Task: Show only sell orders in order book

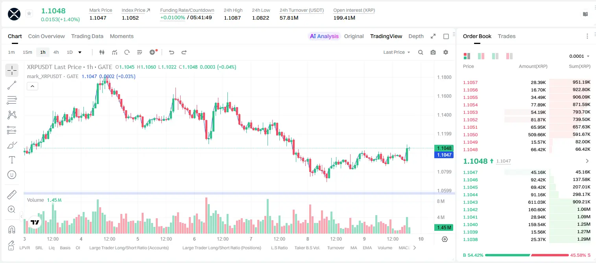Action: click(x=509, y=56)
